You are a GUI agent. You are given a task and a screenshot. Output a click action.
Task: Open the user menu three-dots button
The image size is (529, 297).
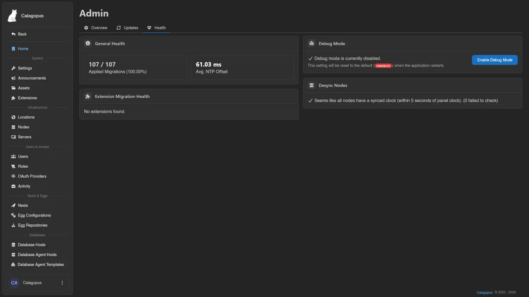point(62,283)
